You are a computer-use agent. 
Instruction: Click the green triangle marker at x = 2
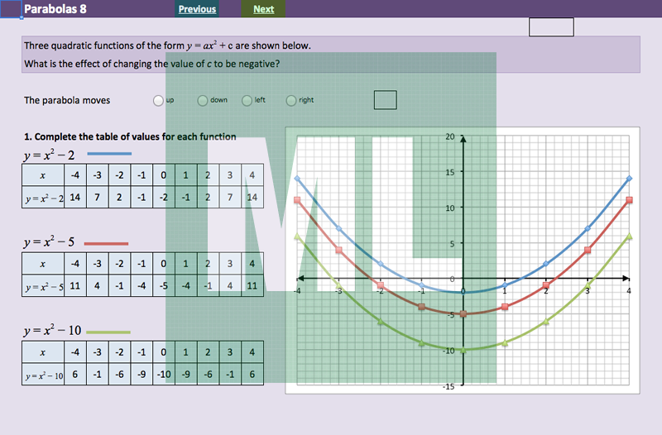click(x=546, y=322)
